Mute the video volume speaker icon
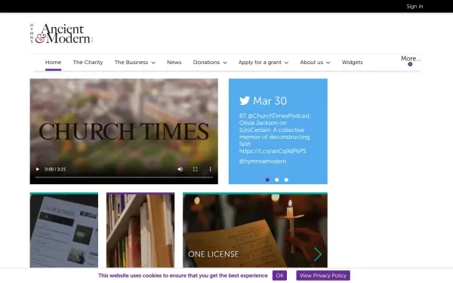This screenshot has height=283, width=453. (x=180, y=169)
